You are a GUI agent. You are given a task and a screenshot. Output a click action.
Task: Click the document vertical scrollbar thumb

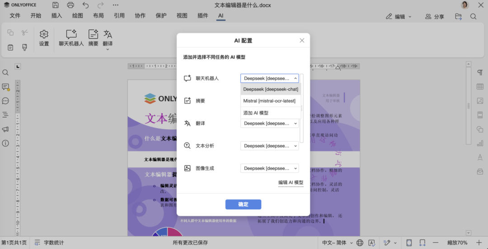469,106
